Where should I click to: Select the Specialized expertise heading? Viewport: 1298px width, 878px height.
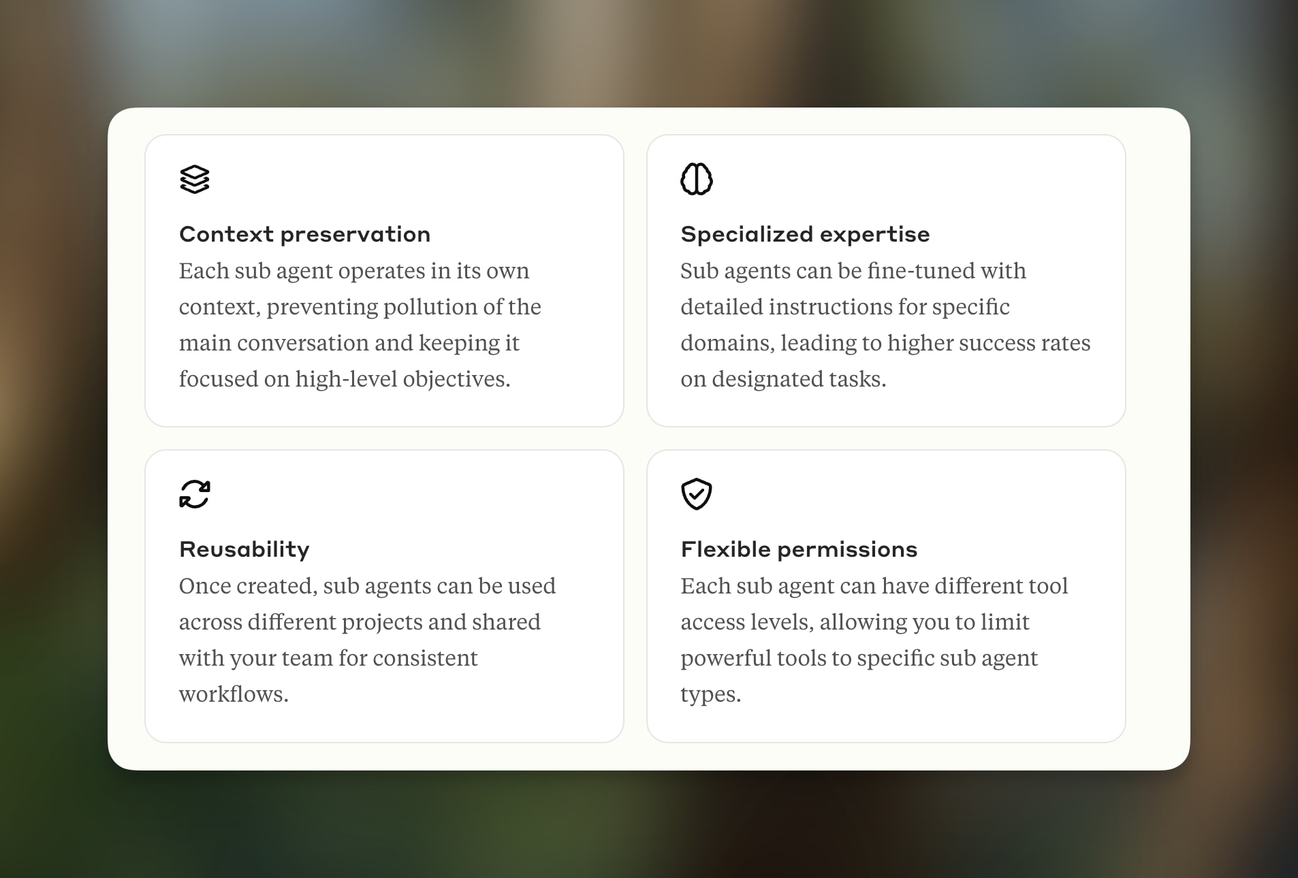pos(805,234)
